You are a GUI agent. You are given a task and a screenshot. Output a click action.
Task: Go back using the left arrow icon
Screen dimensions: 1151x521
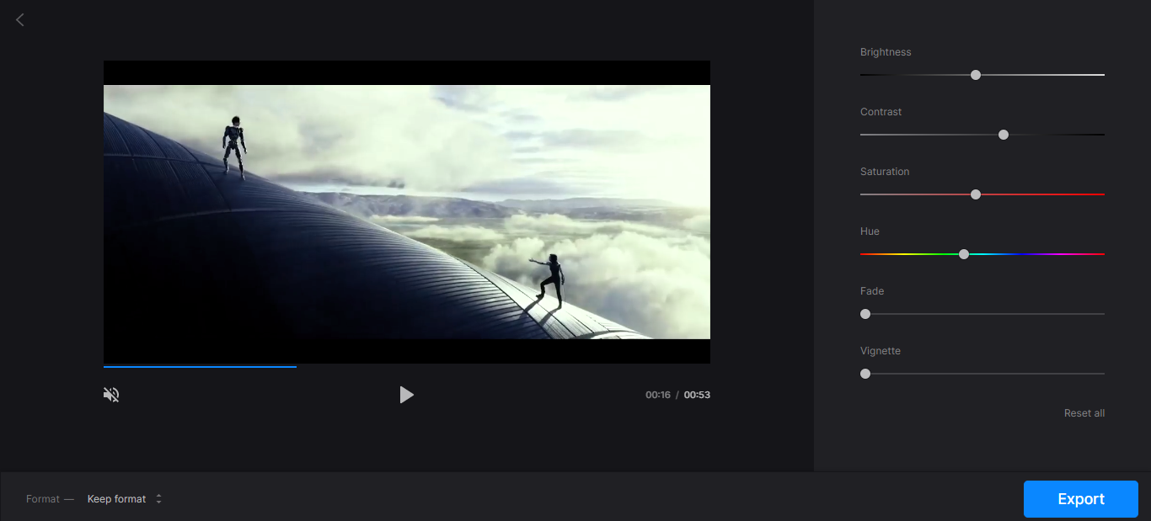coord(20,19)
